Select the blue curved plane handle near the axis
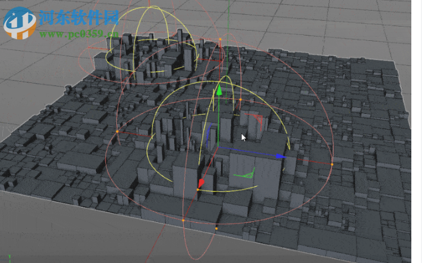 click(x=208, y=134)
